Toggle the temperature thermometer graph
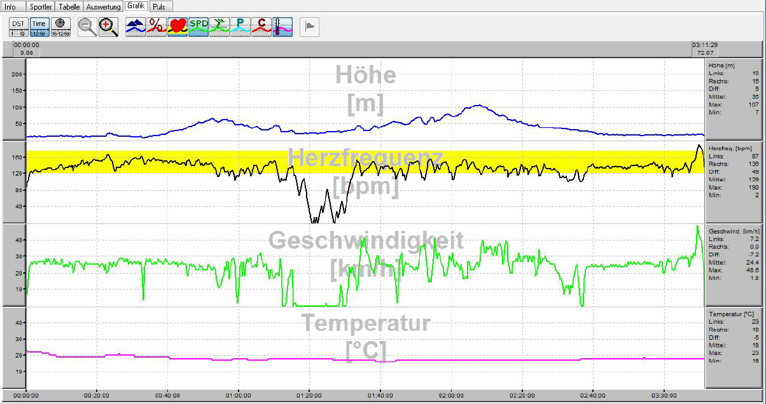Screen dimensions: 766x404 282,27
